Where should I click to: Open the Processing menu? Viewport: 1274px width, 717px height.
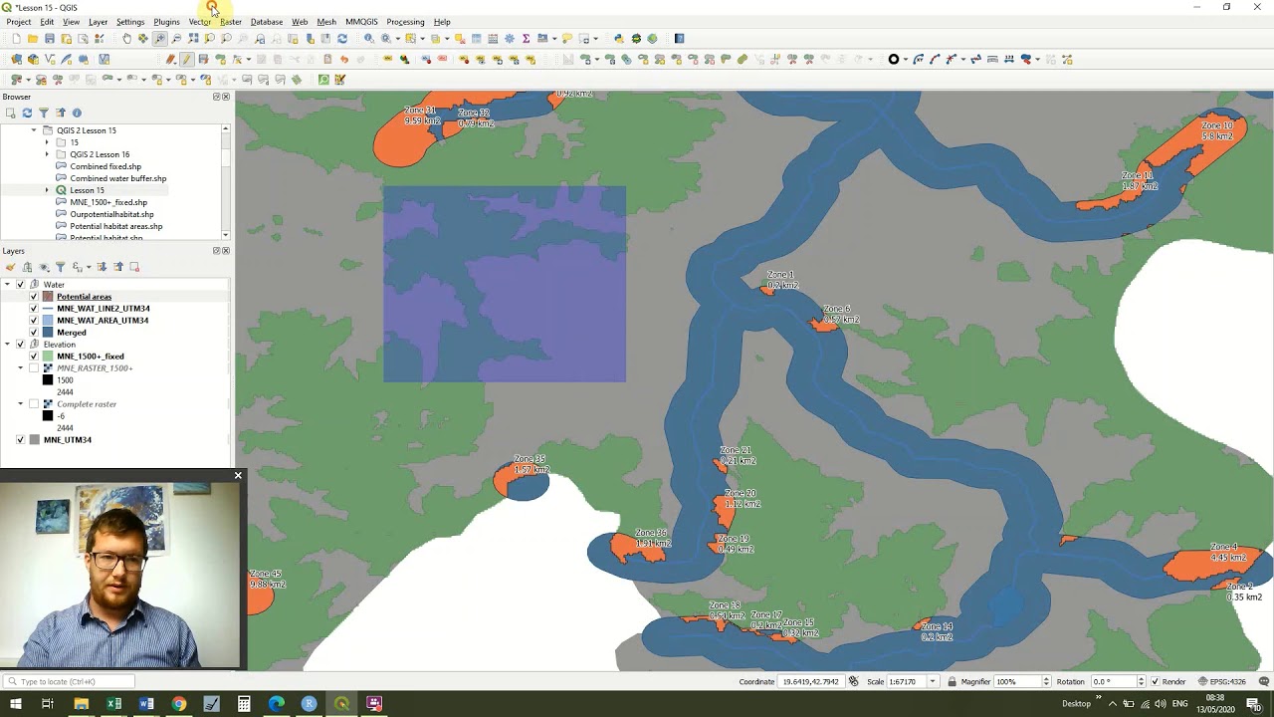coord(405,22)
